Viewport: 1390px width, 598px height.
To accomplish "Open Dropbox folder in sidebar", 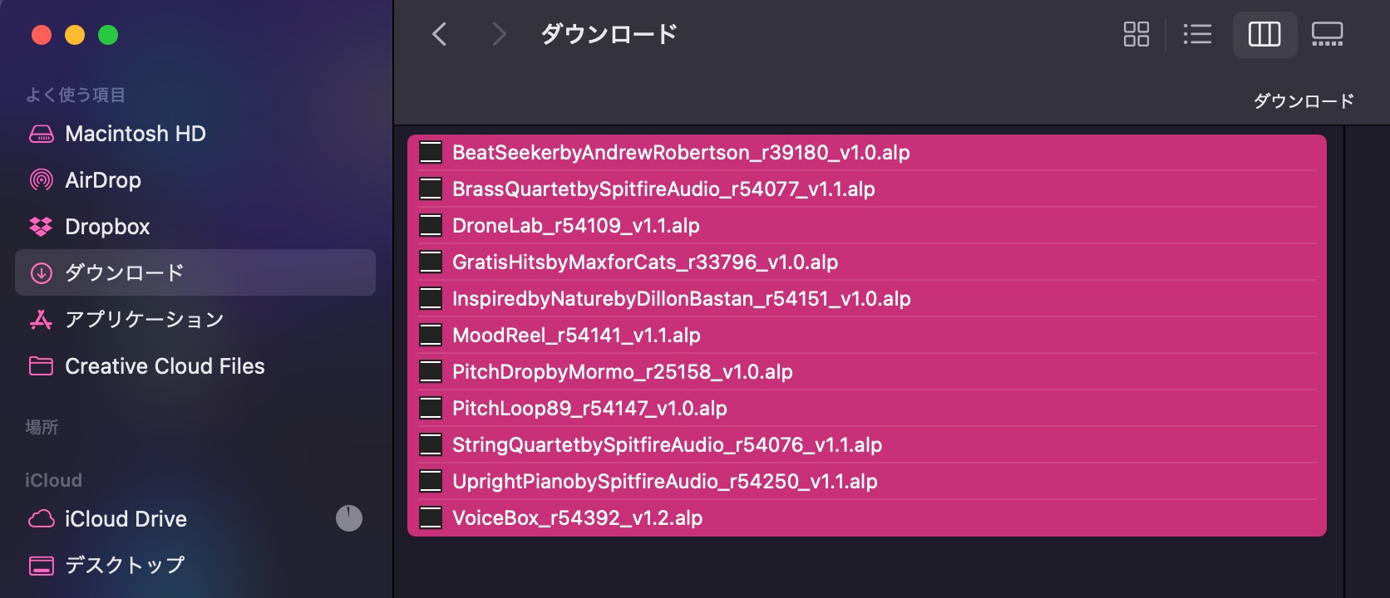I will pyautogui.click(x=195, y=227).
